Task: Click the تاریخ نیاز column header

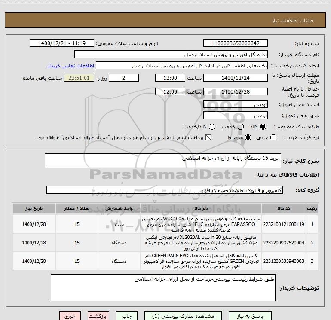Action: [34, 208]
